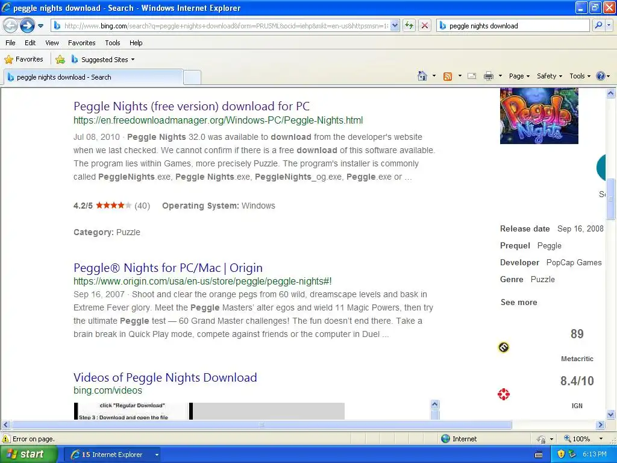Open the search provider options dropdown
617x463 pixels.
pyautogui.click(x=609, y=25)
